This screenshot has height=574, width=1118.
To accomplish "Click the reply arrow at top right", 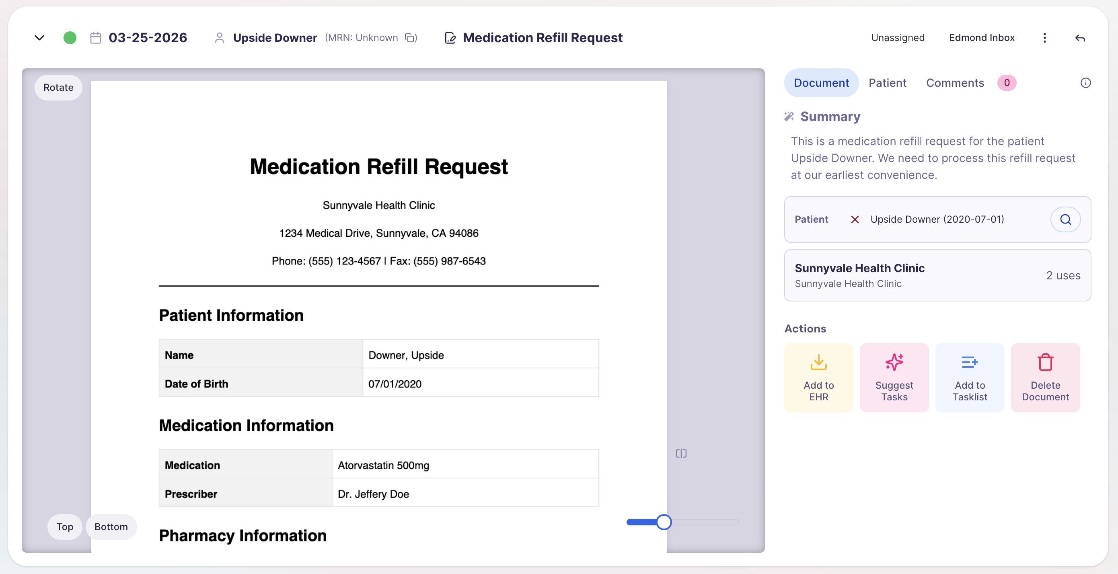I will (x=1080, y=38).
